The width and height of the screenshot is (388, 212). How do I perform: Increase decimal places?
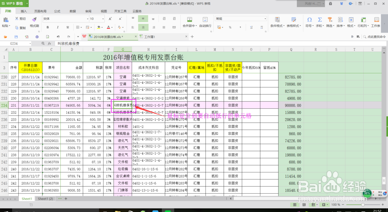[251, 27]
